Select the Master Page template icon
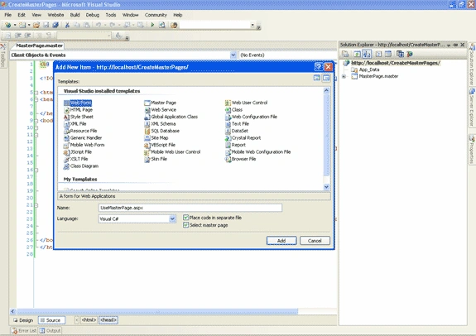Image resolution: width=476 pixels, height=336 pixels. (x=147, y=103)
